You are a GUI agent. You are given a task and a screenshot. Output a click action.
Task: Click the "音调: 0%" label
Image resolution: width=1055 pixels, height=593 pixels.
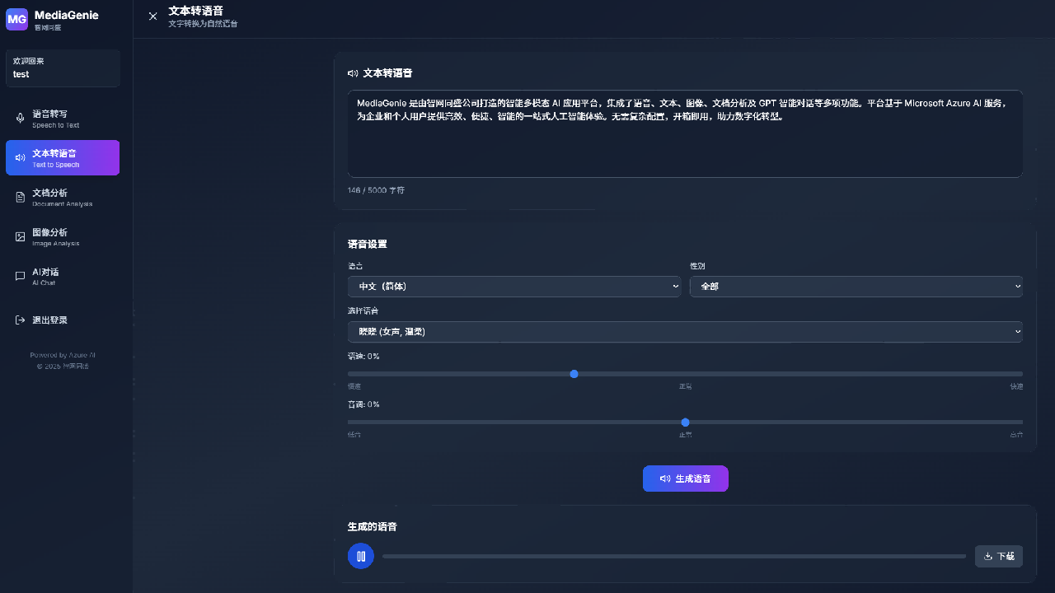click(x=363, y=404)
